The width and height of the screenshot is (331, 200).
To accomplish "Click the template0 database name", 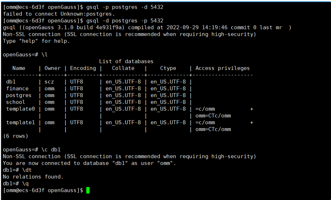I will pyautogui.click(x=20, y=109).
